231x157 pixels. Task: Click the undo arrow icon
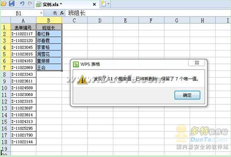click(22, 4)
